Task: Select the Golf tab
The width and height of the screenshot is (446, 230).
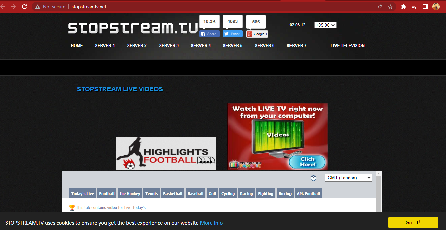Action: pos(212,194)
